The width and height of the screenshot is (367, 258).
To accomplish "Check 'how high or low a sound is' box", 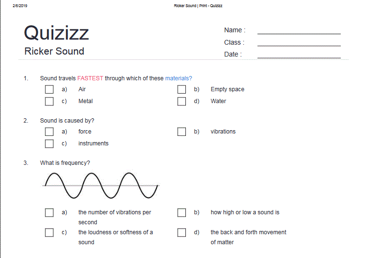I will pos(182,212).
